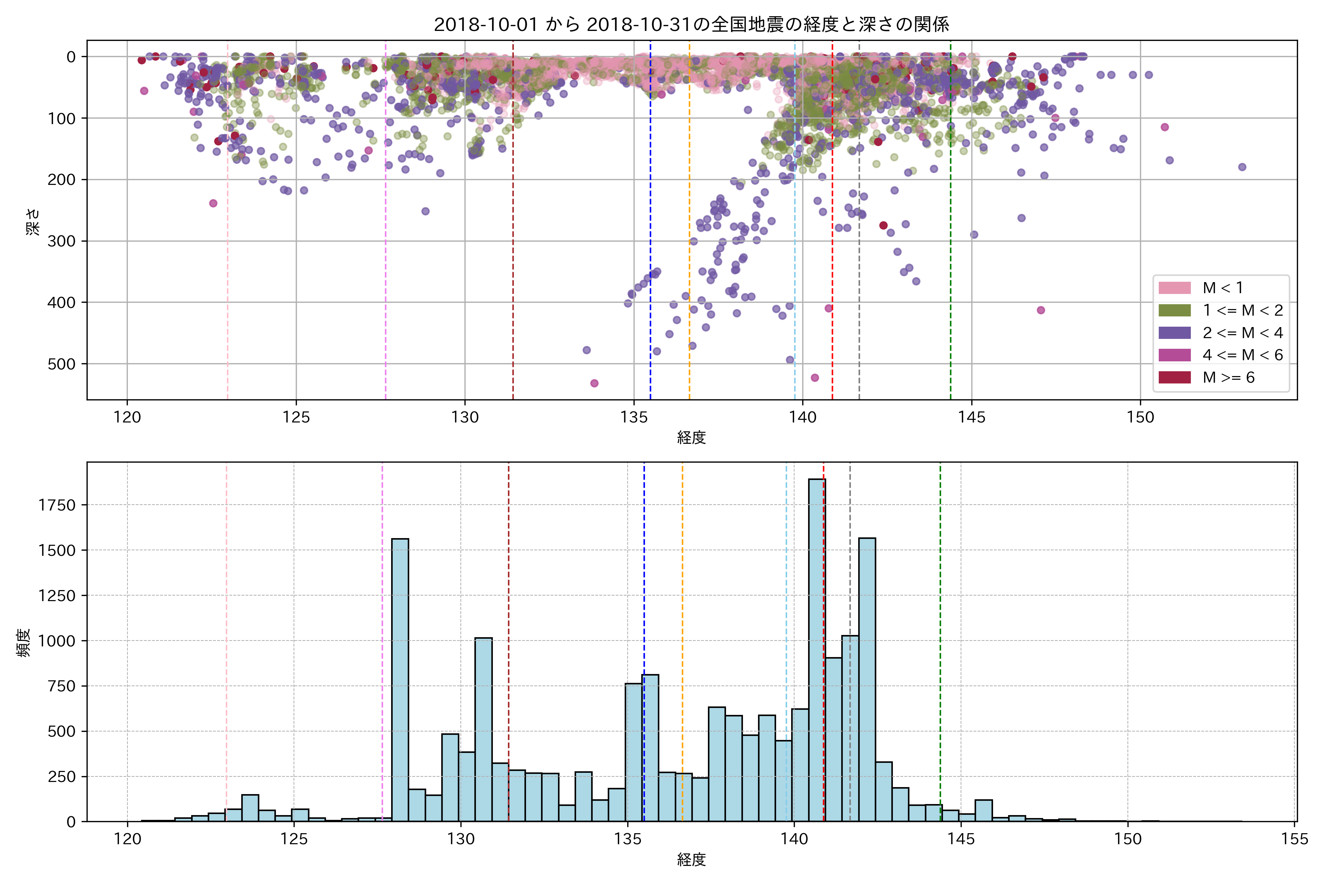This screenshot has width=1326, height=884.
Task: Click the M >= 6 legend text
Action: click(1228, 377)
